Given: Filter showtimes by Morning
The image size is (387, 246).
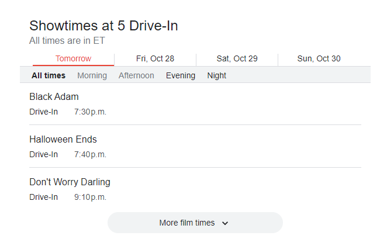Looking at the screenshot, I should pyautogui.click(x=92, y=75).
